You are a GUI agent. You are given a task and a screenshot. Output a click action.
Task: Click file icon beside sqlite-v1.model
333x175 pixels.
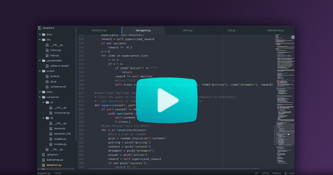tap(47, 66)
